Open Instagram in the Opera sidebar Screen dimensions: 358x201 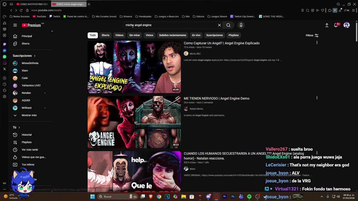(x=4, y=63)
